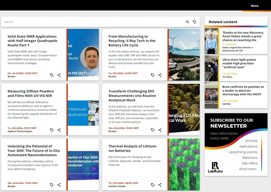The image size is (271, 192).
Task: Click tag icon on X-Ray Tech Battery card
Action: (x=153, y=75)
